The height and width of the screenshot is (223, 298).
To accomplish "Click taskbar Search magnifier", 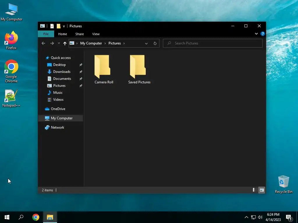I will click(x=21, y=217).
